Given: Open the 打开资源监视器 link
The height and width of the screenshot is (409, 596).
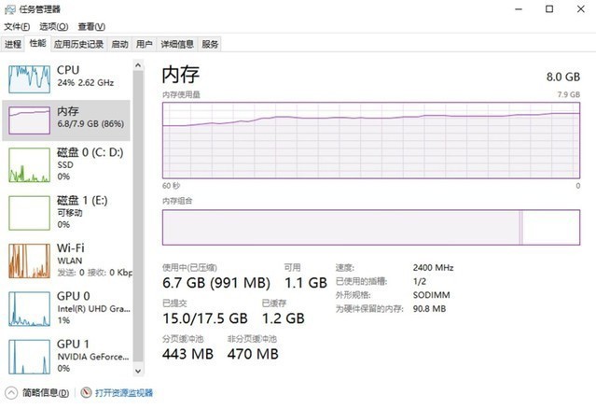Looking at the screenshot, I should pos(124,392).
